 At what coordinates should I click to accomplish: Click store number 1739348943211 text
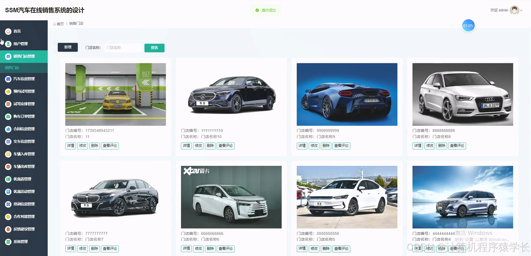click(x=100, y=131)
